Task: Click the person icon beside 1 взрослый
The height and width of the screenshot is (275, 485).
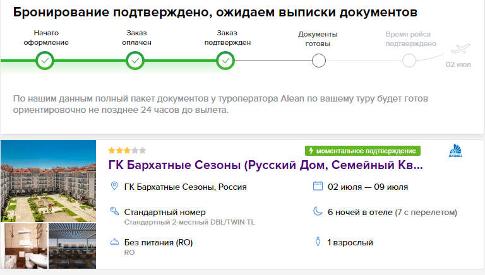Action: [x=318, y=242]
